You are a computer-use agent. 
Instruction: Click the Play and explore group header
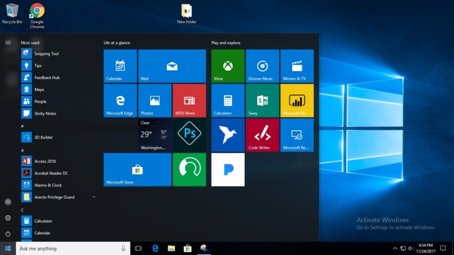[x=226, y=42]
